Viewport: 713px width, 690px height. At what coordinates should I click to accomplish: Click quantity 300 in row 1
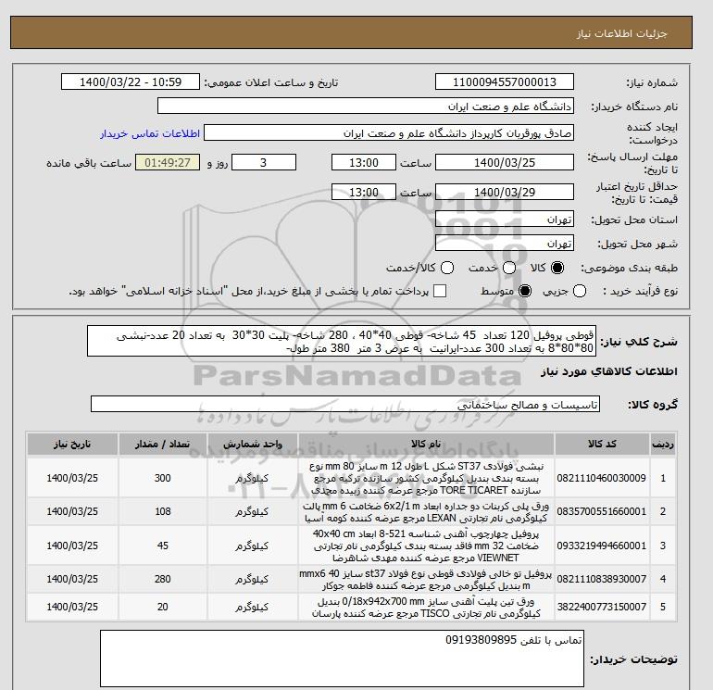pyautogui.click(x=163, y=478)
